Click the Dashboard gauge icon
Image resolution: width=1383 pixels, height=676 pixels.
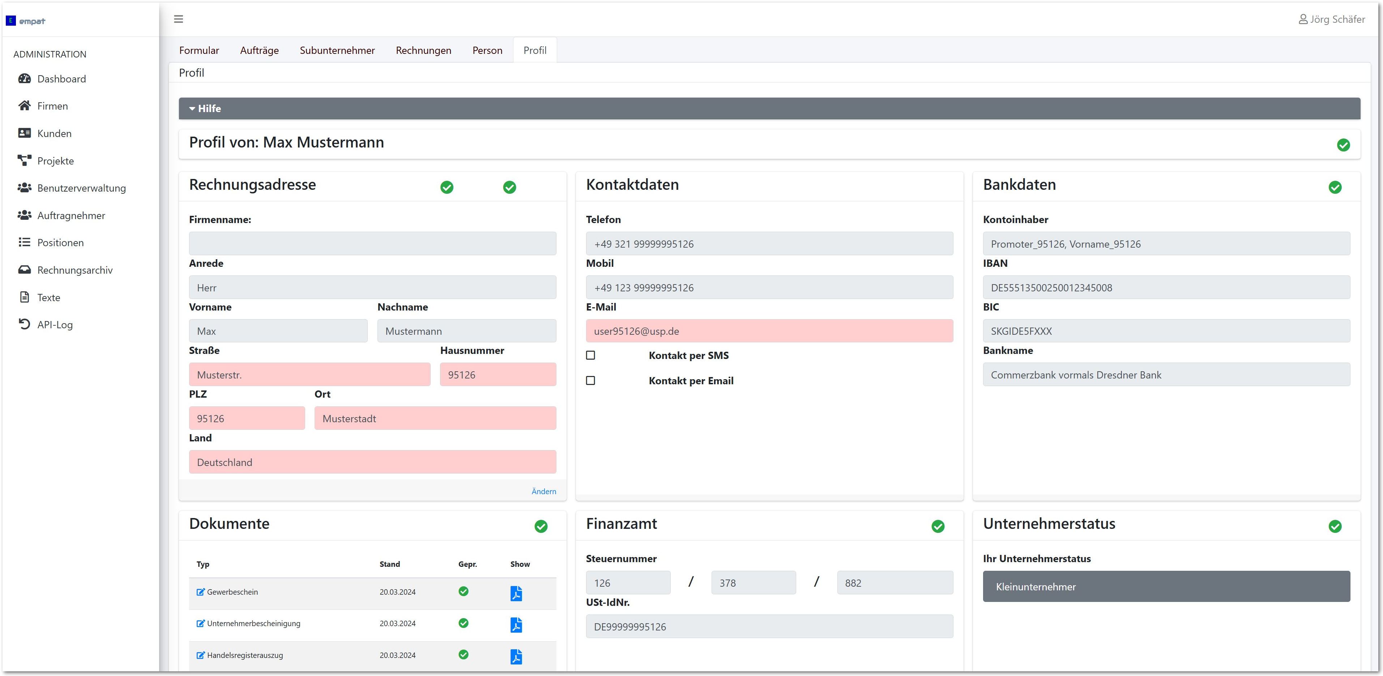click(25, 79)
